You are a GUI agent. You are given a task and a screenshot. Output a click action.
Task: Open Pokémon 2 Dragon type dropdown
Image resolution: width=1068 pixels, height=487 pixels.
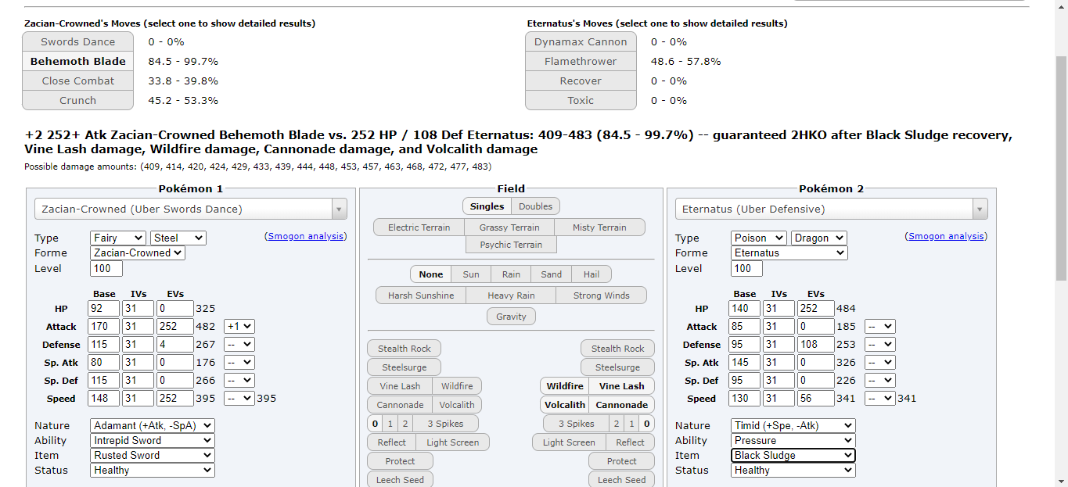point(818,238)
